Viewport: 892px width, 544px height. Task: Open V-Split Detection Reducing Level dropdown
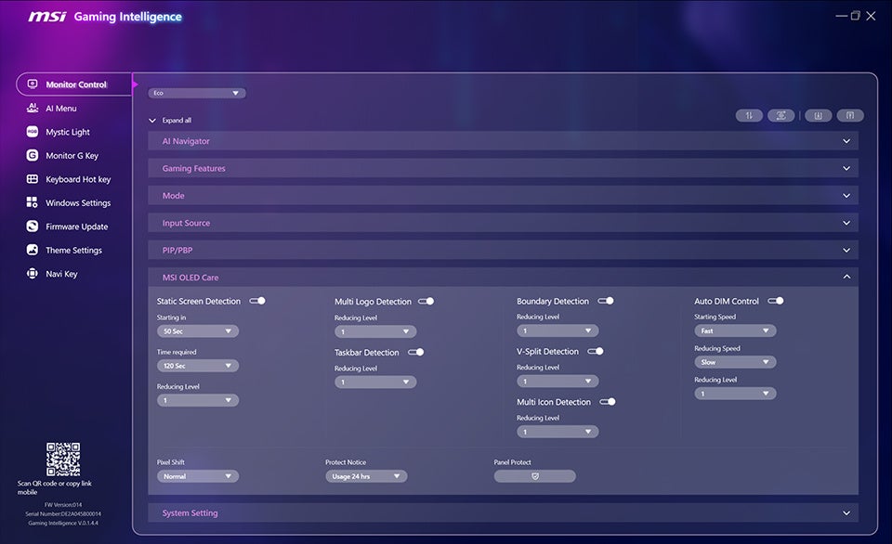557,381
